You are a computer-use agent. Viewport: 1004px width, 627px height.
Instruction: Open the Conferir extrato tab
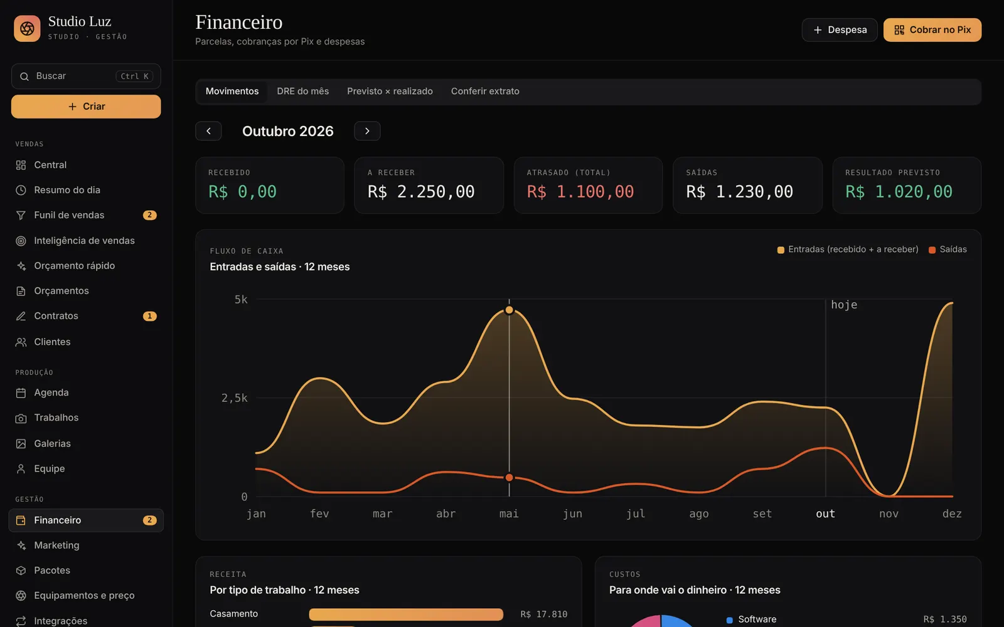[x=485, y=92]
